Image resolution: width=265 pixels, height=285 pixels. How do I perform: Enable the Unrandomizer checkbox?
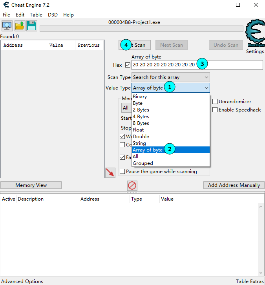coord(215,101)
